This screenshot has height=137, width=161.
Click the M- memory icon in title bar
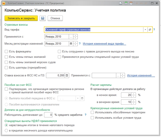(x=146, y=3)
